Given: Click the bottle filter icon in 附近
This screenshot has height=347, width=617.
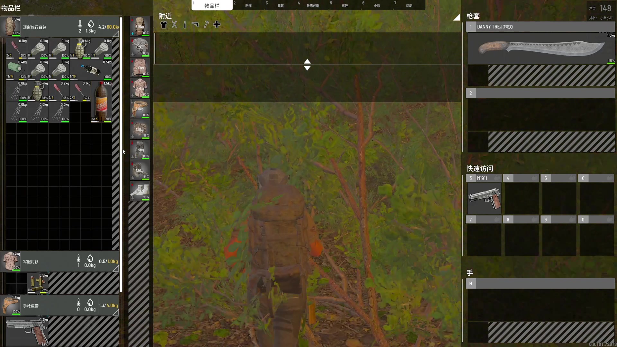Looking at the screenshot, I should [x=185, y=25].
